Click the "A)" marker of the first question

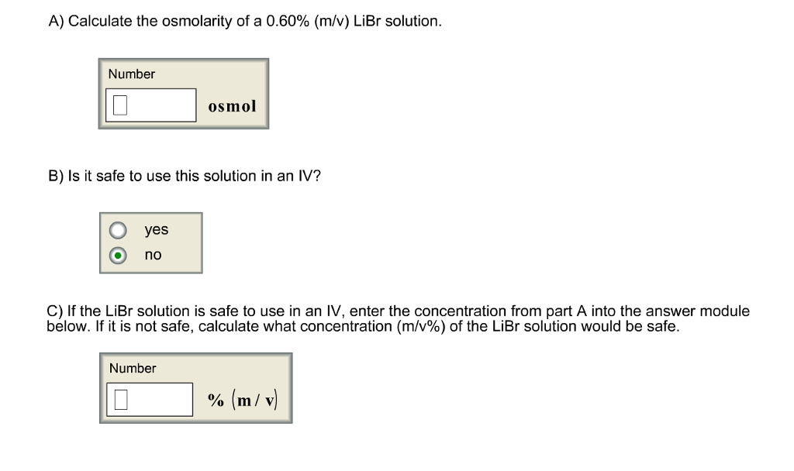(56, 22)
